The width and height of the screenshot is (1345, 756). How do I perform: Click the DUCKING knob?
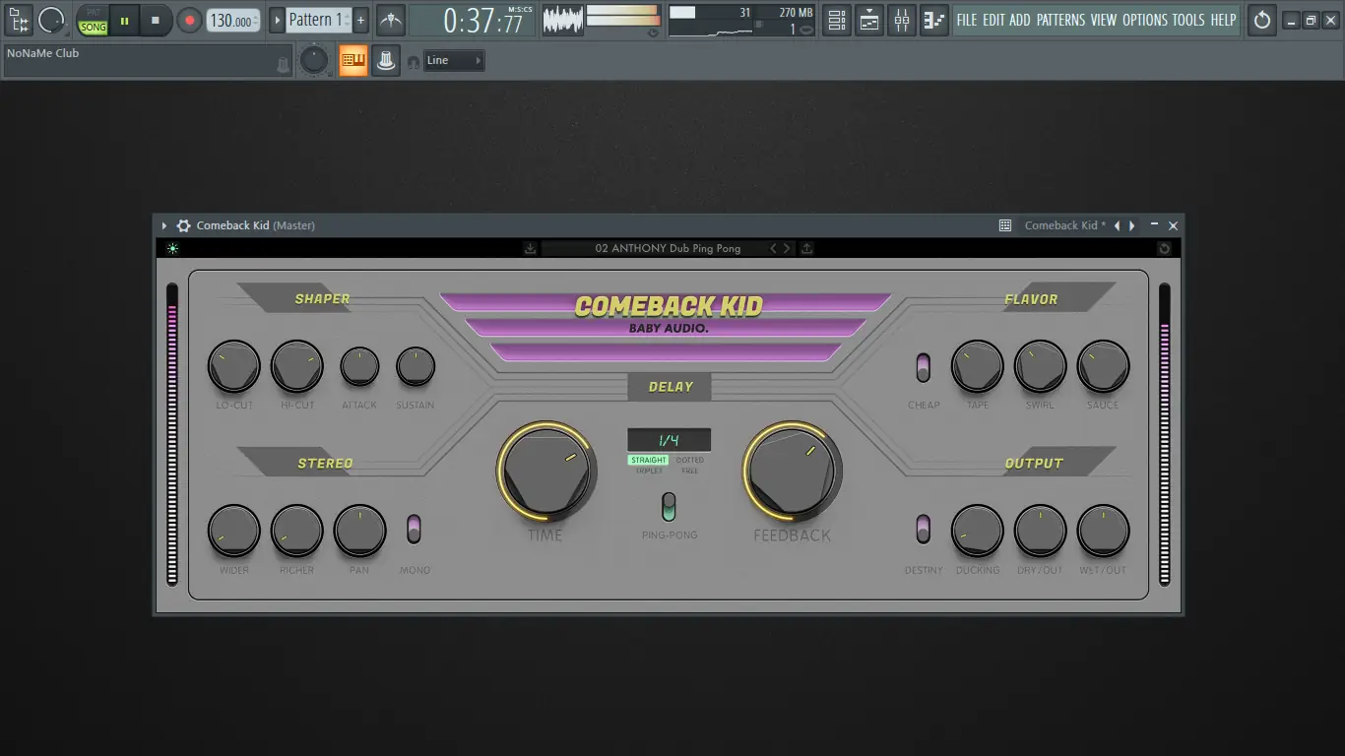pyautogui.click(x=978, y=532)
